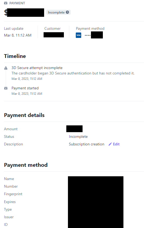The width and height of the screenshot is (144, 228).
Task: Click the payment icon beside PAYMENT header
Action: point(6,3)
